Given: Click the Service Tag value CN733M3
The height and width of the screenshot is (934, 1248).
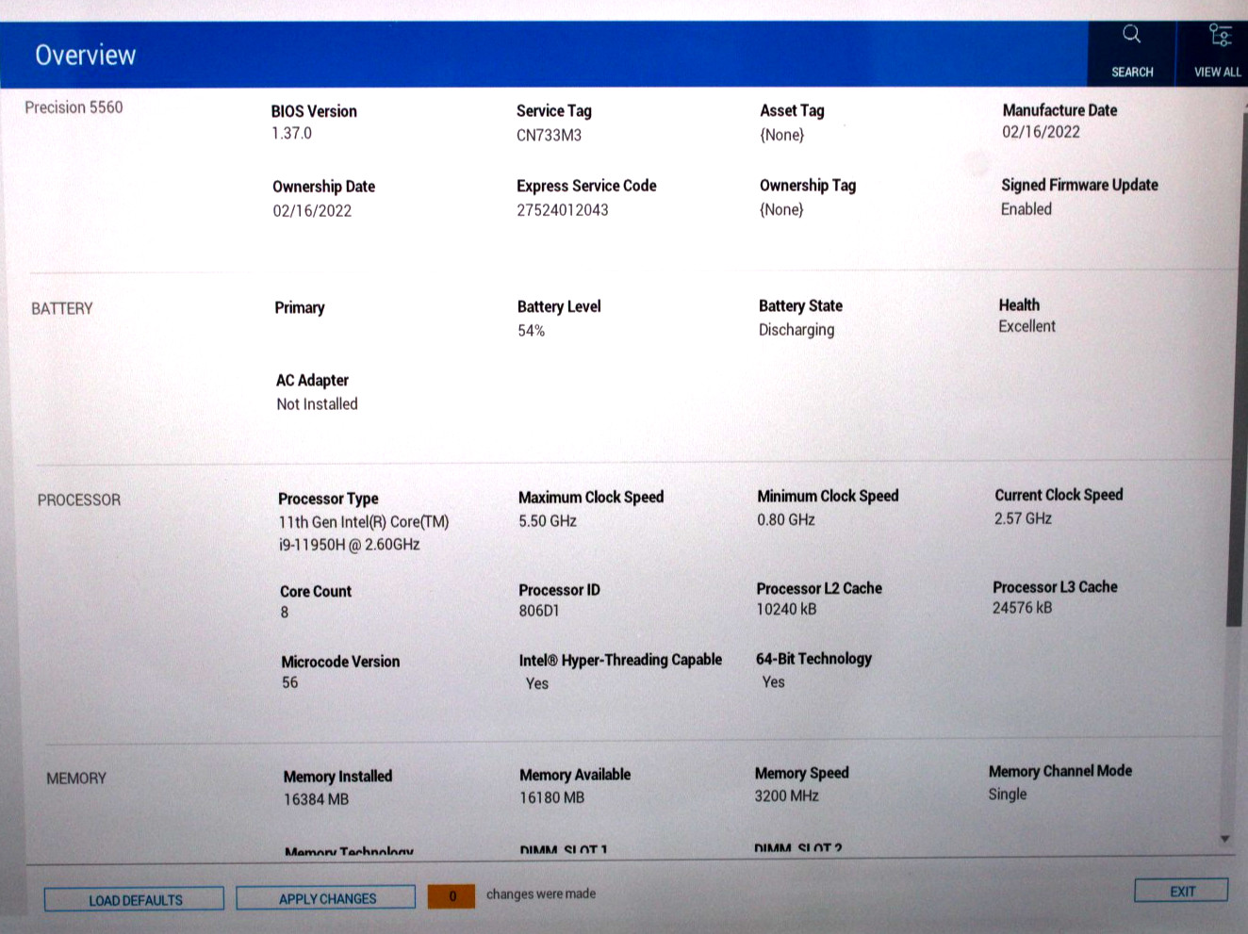Looking at the screenshot, I should [x=549, y=136].
